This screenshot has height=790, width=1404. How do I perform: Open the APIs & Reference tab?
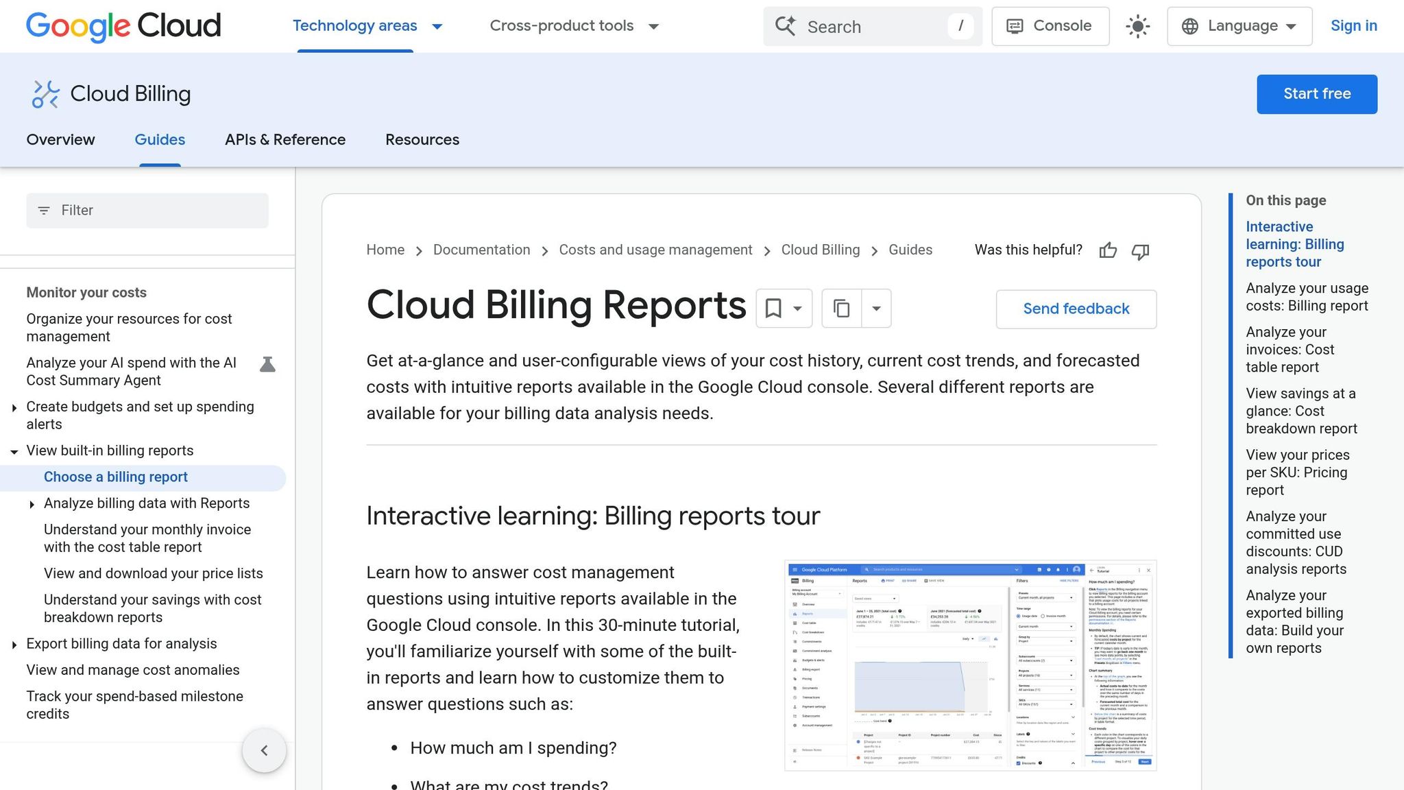(x=285, y=139)
